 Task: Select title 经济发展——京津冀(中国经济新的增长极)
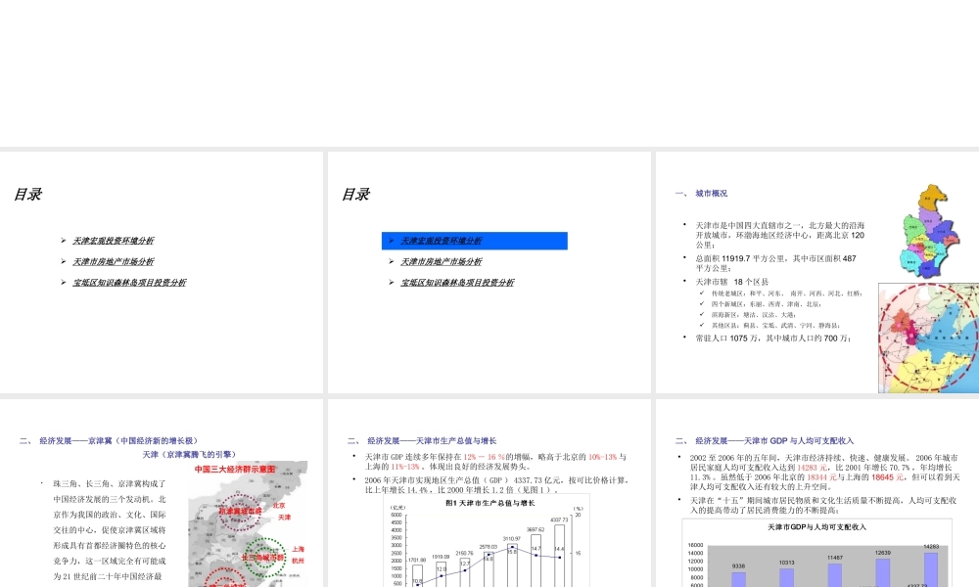109,441
